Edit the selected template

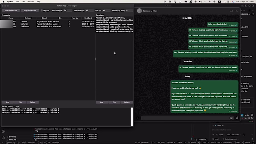(x=114, y=102)
